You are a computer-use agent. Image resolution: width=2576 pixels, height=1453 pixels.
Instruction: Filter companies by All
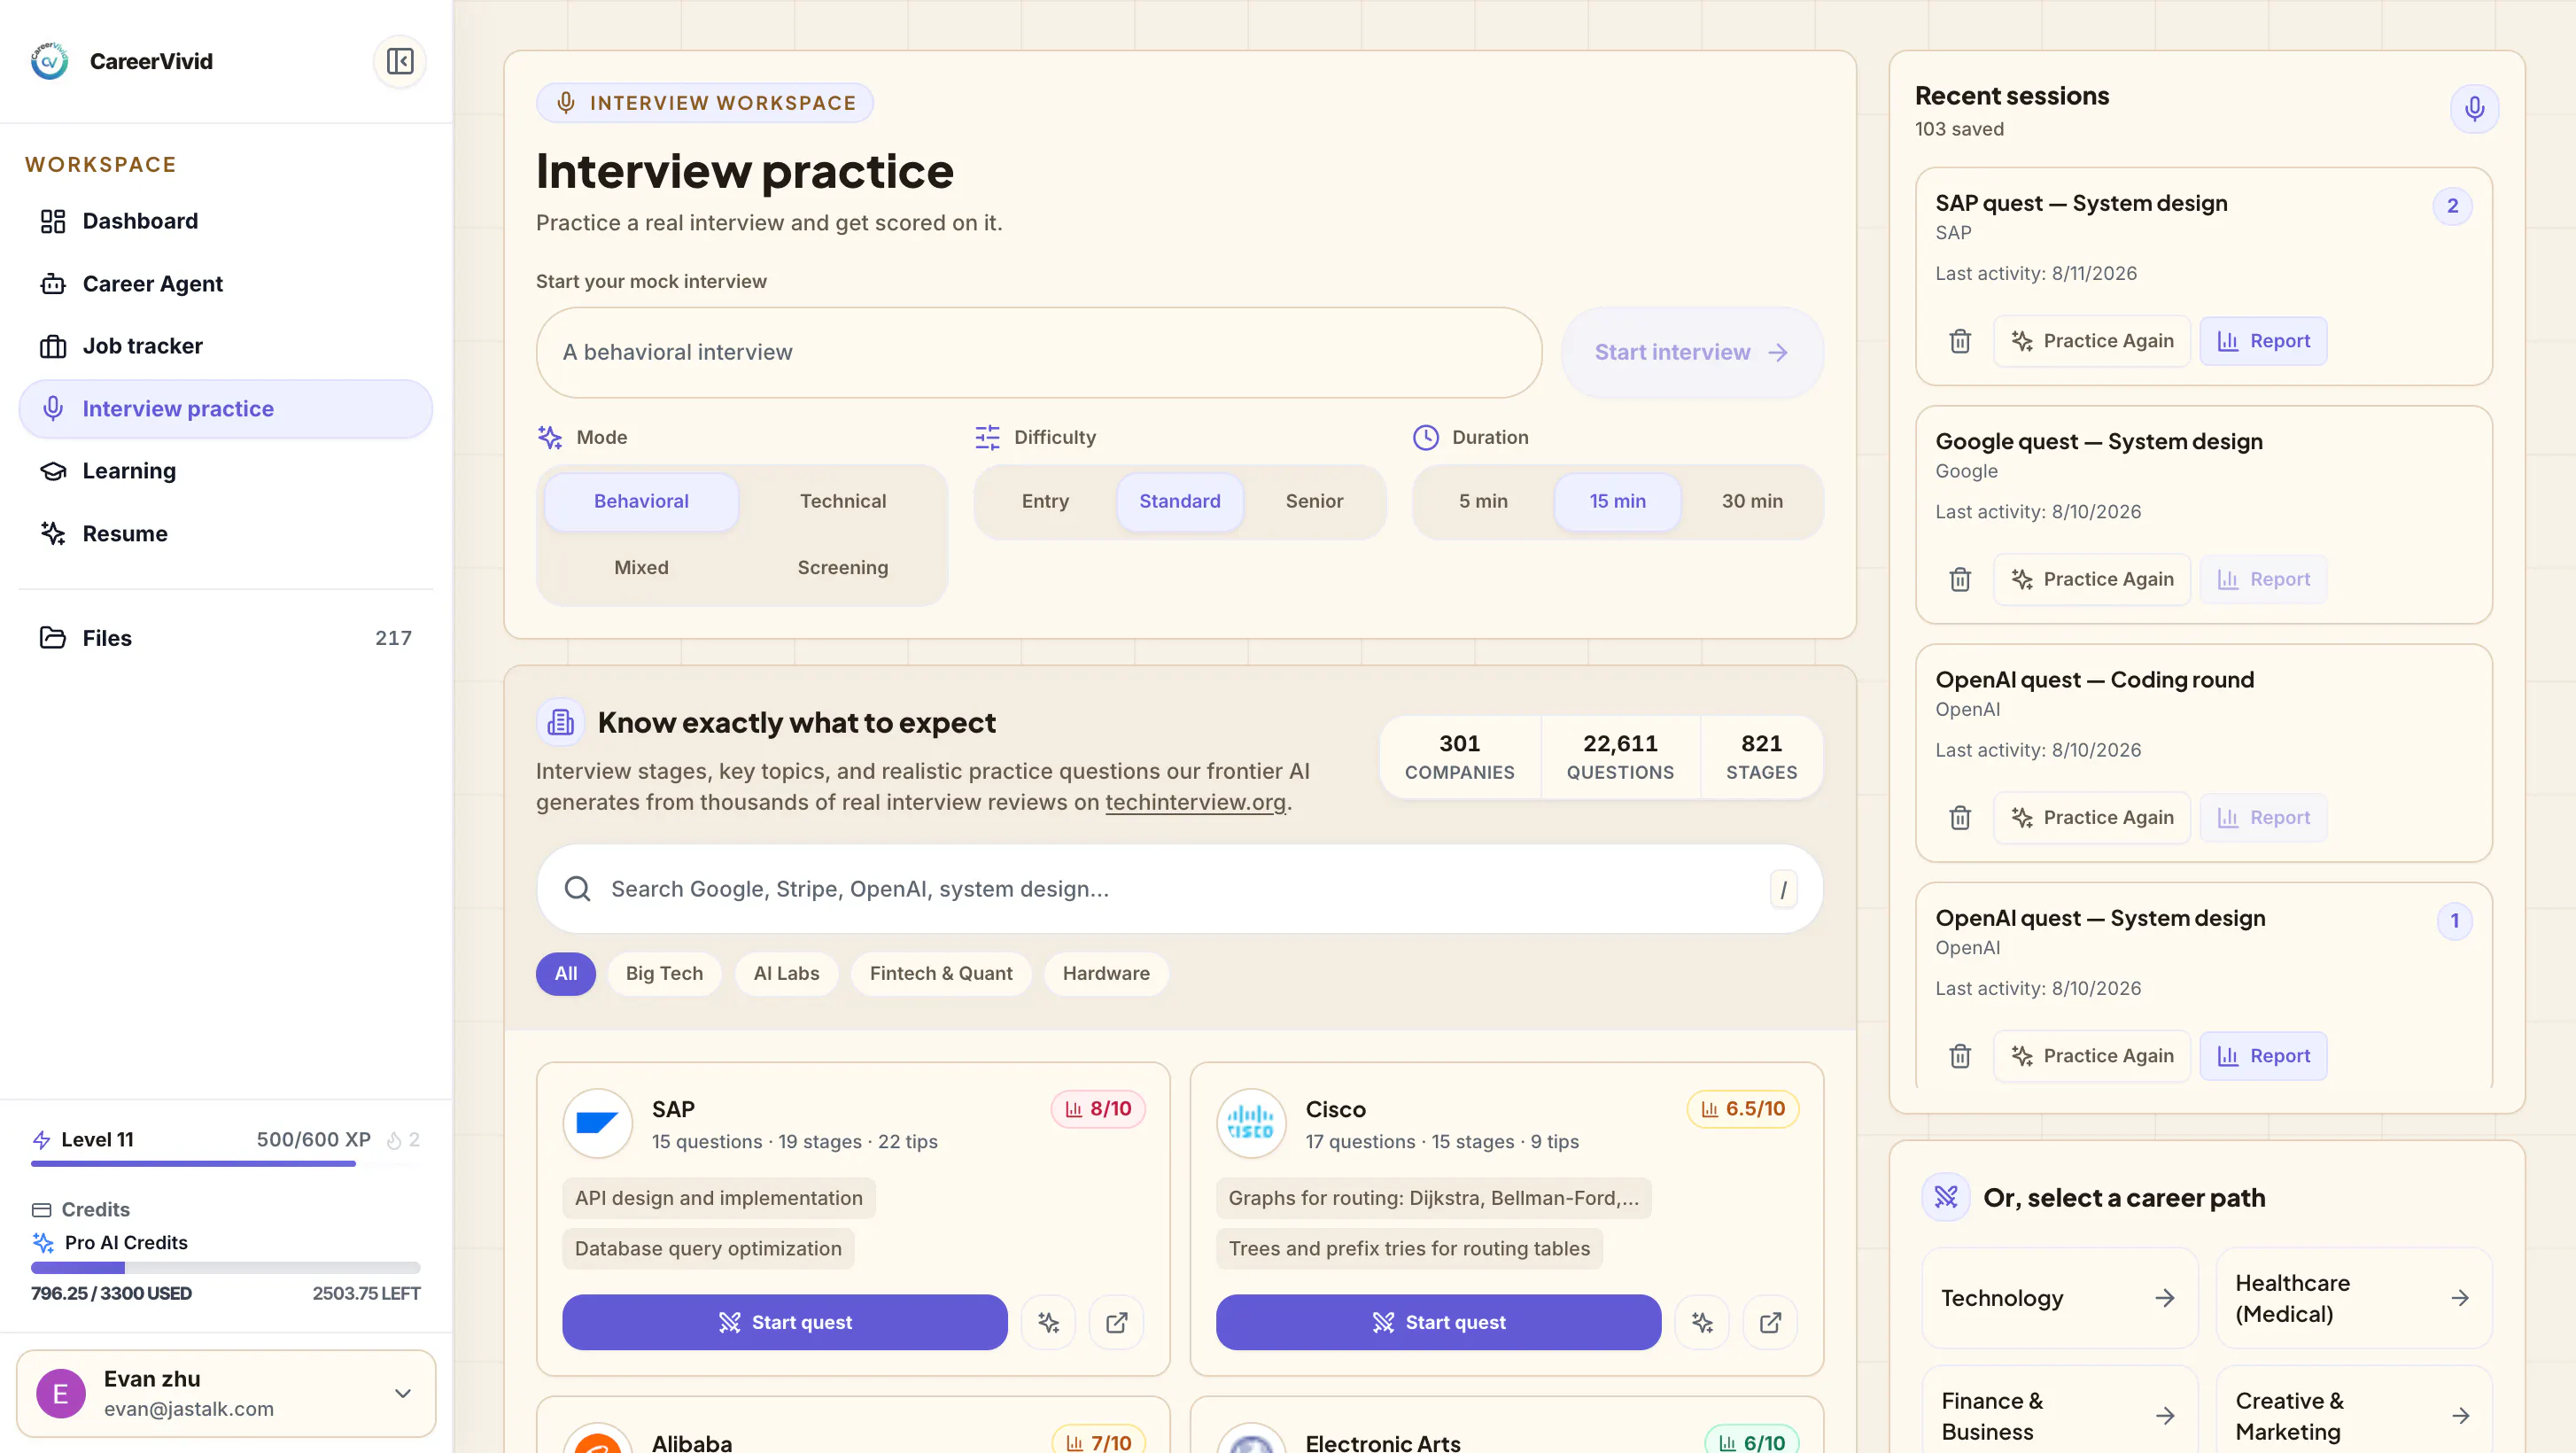pos(566,973)
